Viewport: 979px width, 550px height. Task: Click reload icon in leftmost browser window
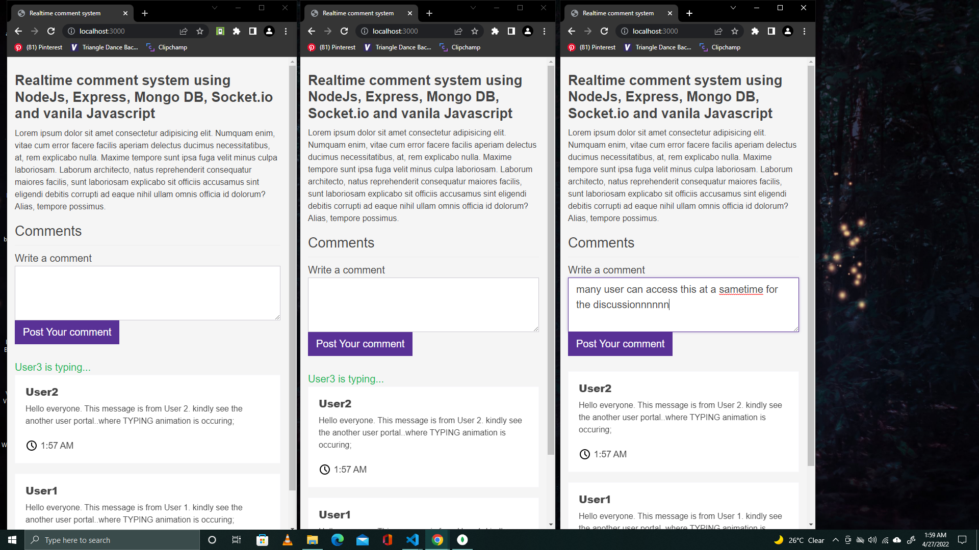click(51, 31)
